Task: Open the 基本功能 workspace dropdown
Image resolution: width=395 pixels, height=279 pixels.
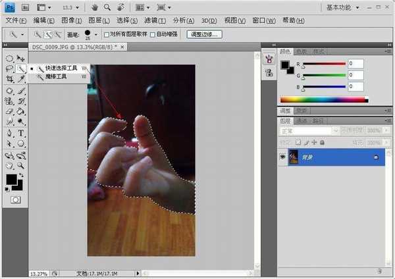Action: click(x=347, y=7)
